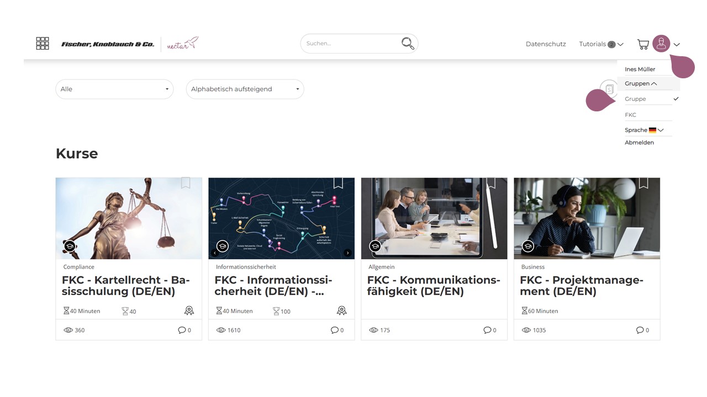707x397 pixels.
Task: Click the comments icon on Kartellrecht course
Action: pos(182,330)
